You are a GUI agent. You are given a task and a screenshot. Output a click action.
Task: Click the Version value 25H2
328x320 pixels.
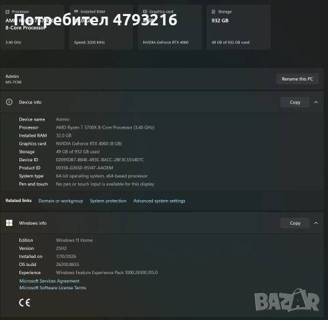tap(61, 248)
